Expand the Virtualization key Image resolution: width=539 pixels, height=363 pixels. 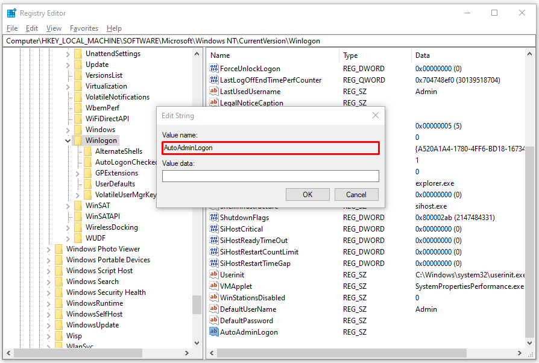point(68,86)
